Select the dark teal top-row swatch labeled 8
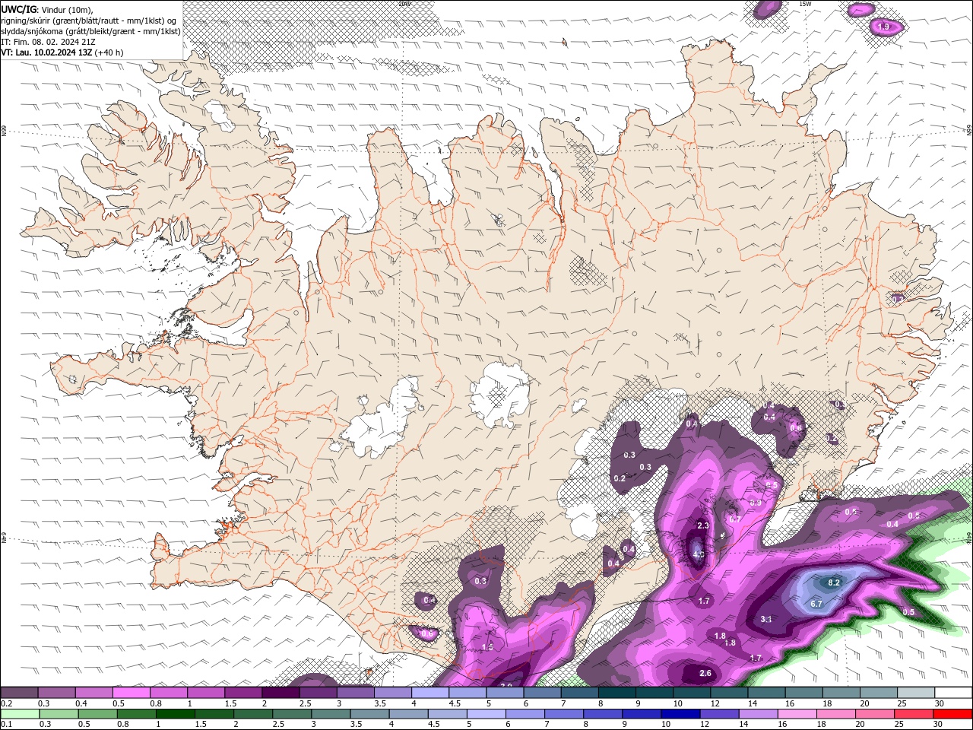 tap(616, 693)
